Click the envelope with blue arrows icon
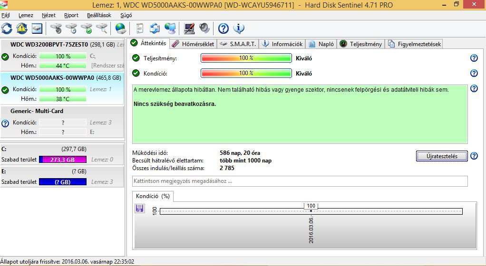This screenshot has width=486, height=266. (155, 28)
